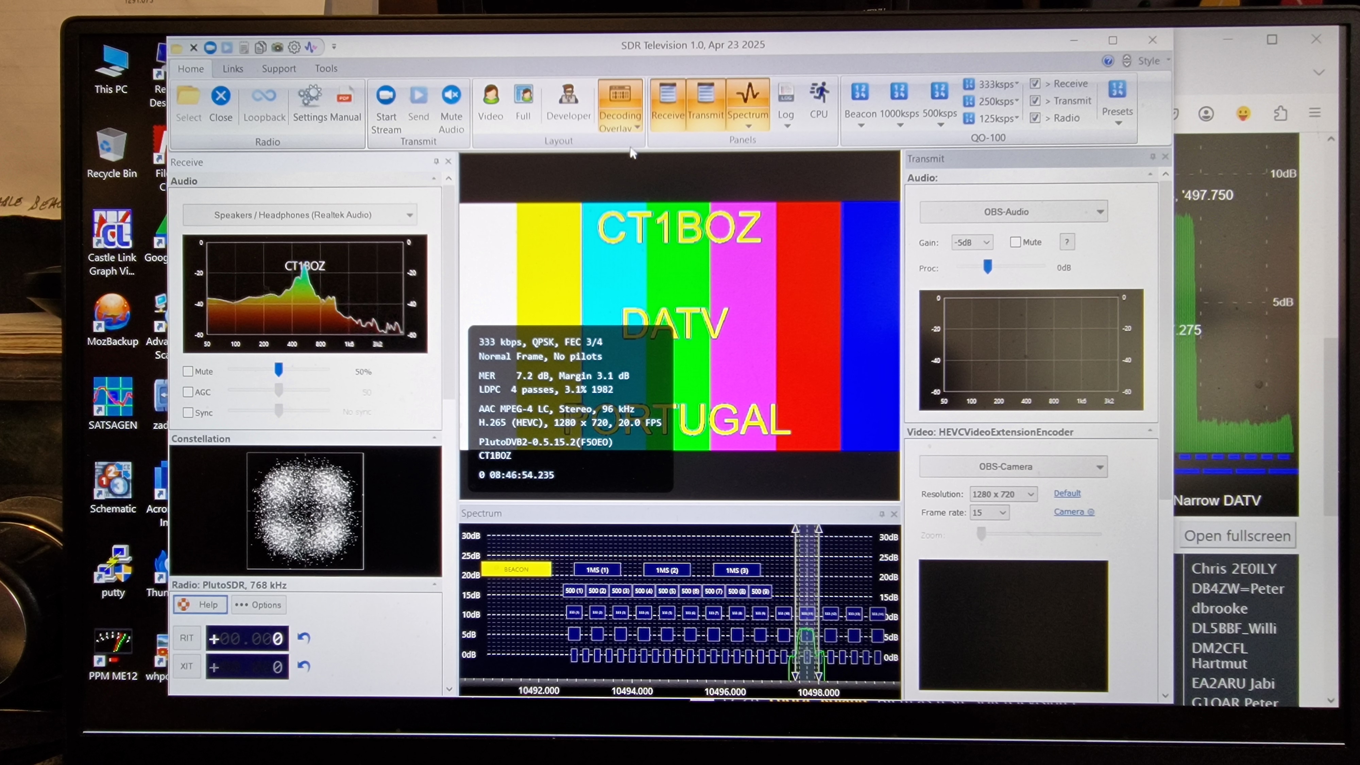Open the Tools ribbon tab

(x=326, y=68)
